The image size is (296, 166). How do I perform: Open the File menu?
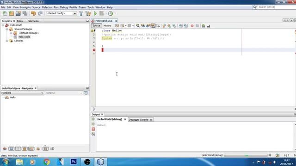[3, 7]
